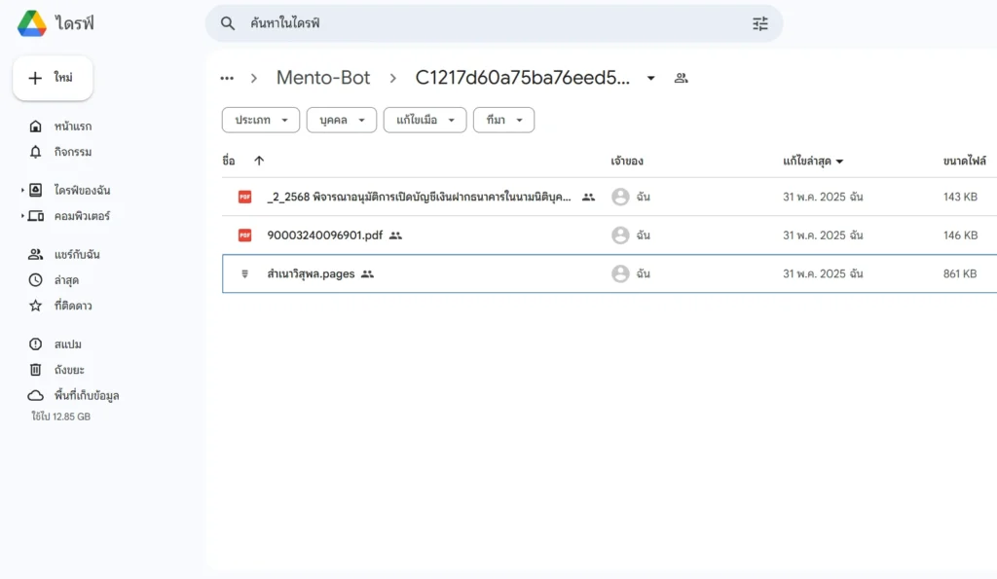The height and width of the screenshot is (579, 997).
Task: Click the ใหม่ (New) button
Action: click(53, 78)
